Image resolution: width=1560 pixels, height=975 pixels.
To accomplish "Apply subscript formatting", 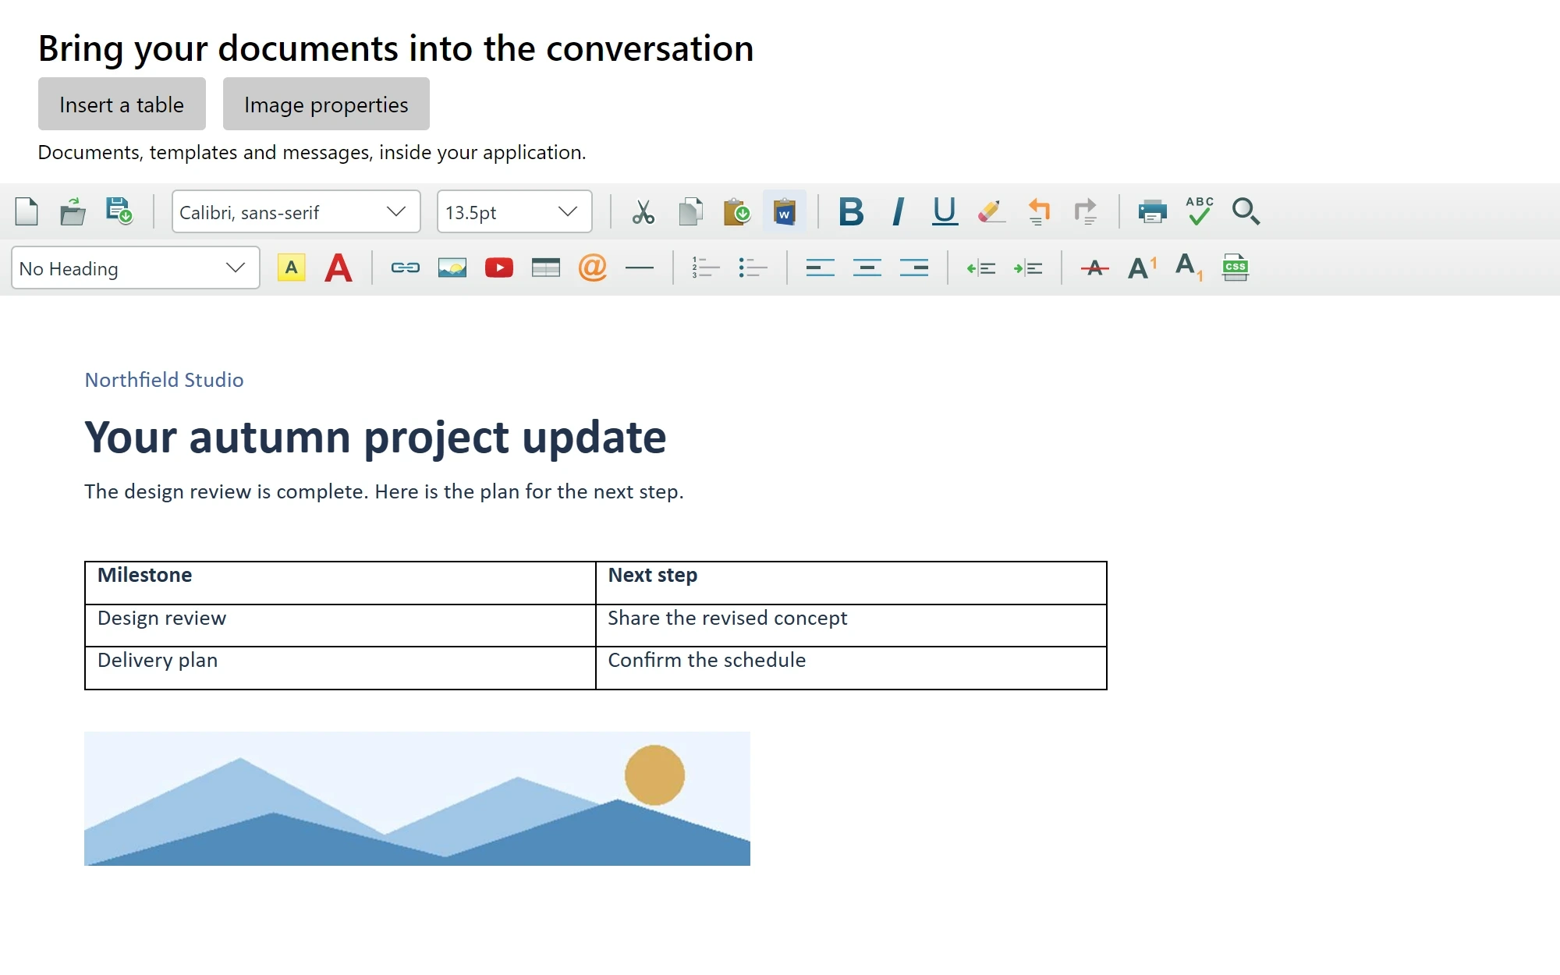I will click(x=1189, y=268).
